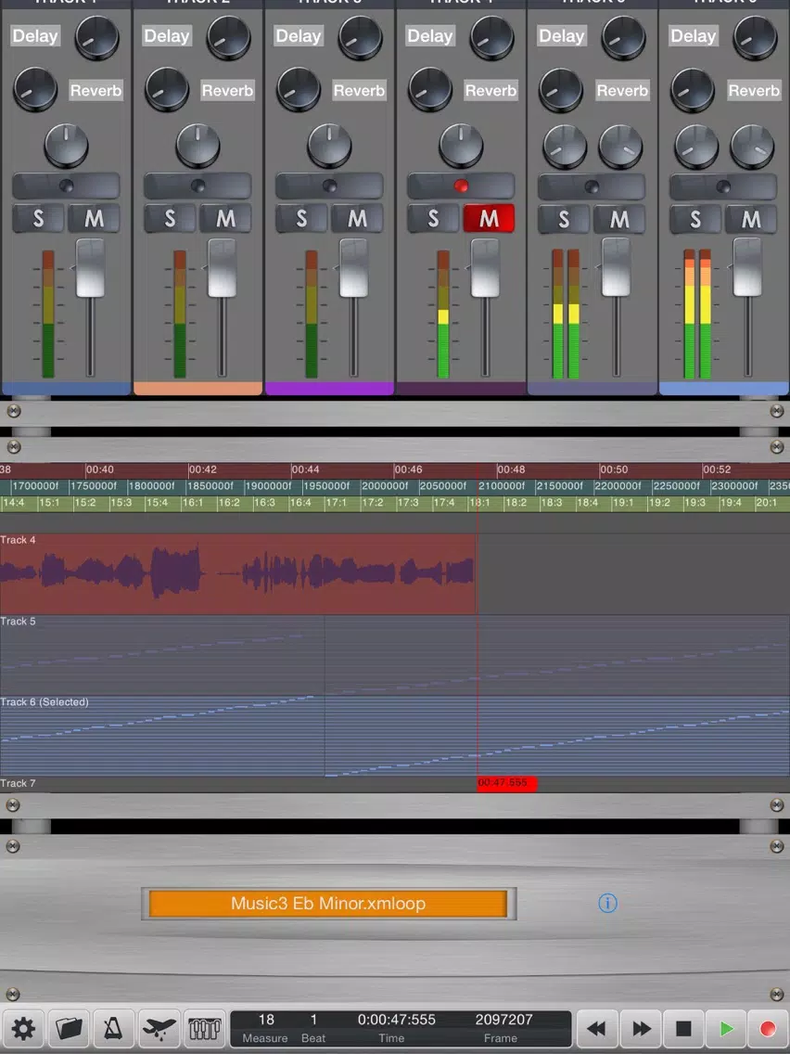Click the Delay label on Track 1
Image resolution: width=790 pixels, height=1054 pixels.
[35, 35]
